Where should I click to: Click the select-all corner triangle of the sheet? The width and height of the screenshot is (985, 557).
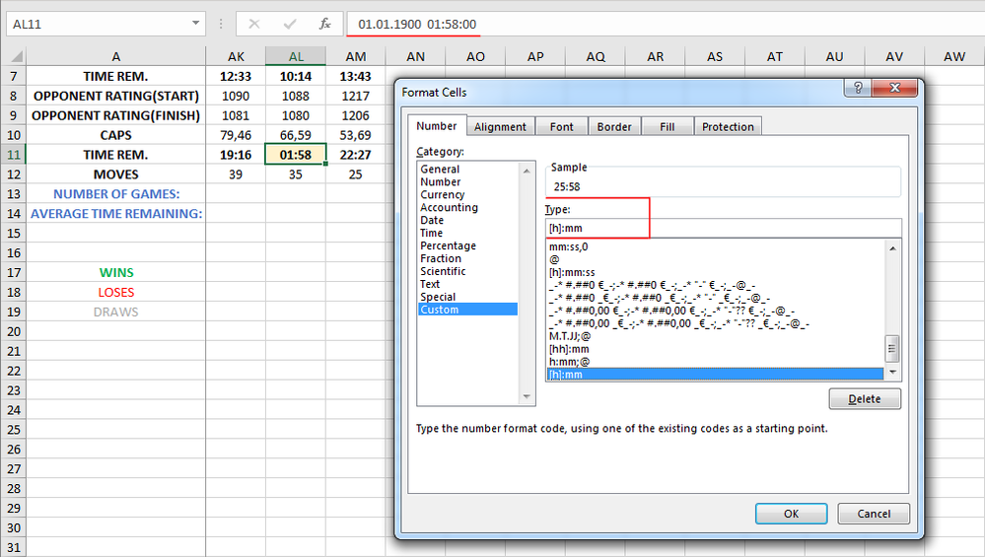click(x=17, y=56)
